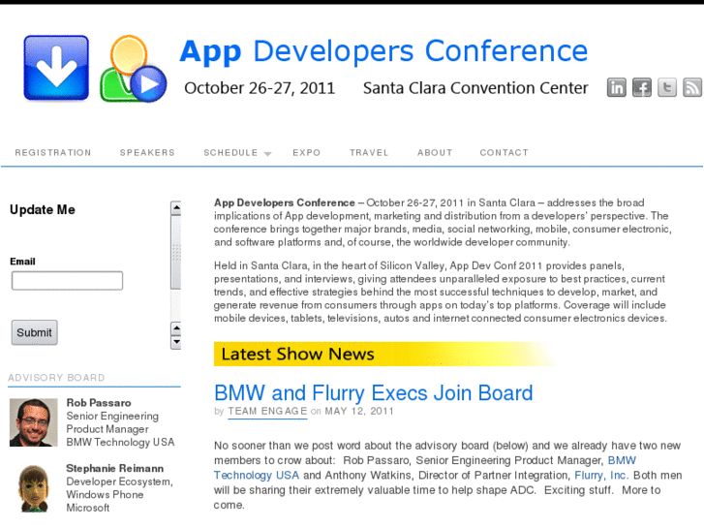The image size is (704, 528).
Task: Click the MAY 12, 2011 post date
Action: click(359, 411)
